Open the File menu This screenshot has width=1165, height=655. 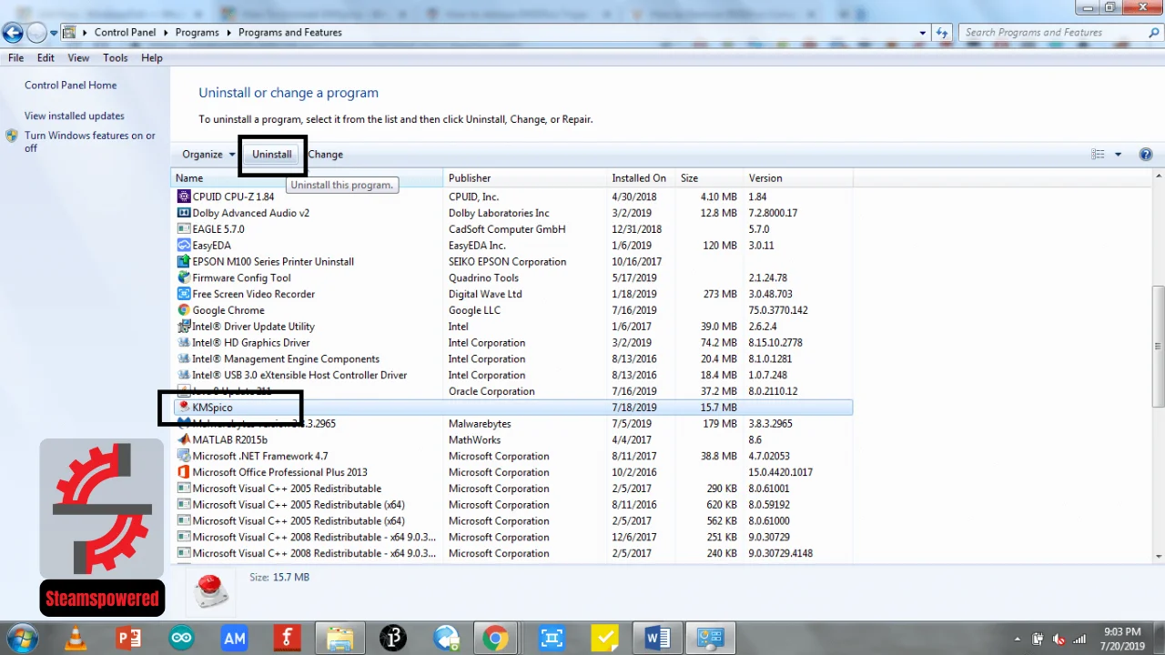pyautogui.click(x=15, y=58)
